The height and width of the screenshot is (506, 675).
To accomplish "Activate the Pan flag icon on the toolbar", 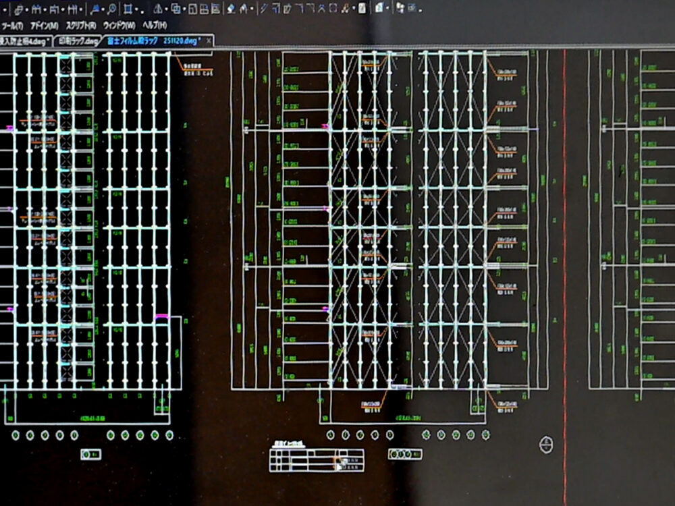I will (x=96, y=9).
